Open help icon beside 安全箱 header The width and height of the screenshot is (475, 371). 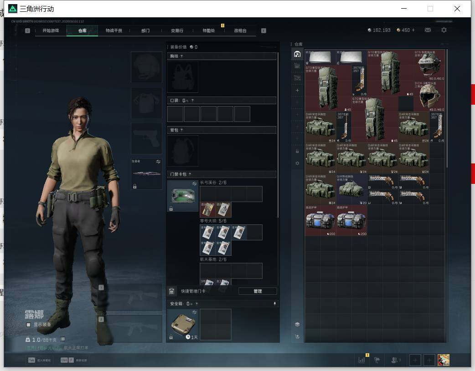click(x=196, y=304)
